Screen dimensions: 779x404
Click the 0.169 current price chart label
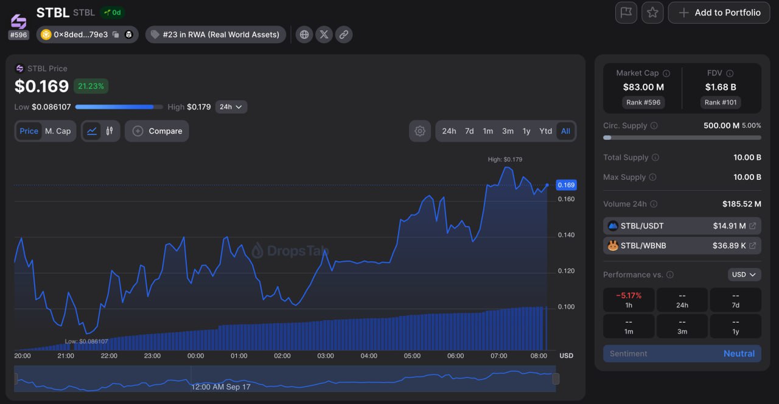566,185
